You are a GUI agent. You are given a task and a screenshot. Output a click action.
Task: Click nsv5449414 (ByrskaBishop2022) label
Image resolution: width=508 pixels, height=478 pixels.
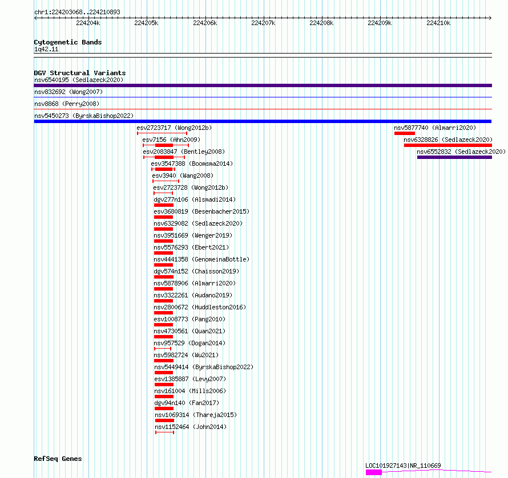pos(204,367)
